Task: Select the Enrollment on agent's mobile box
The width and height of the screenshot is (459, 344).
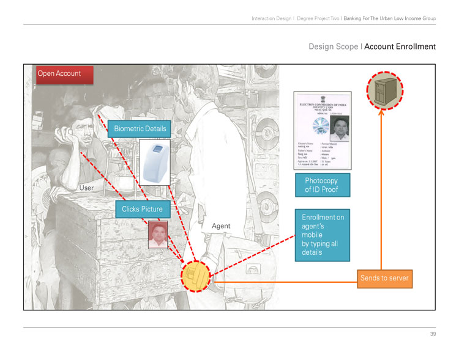Action: (323, 235)
